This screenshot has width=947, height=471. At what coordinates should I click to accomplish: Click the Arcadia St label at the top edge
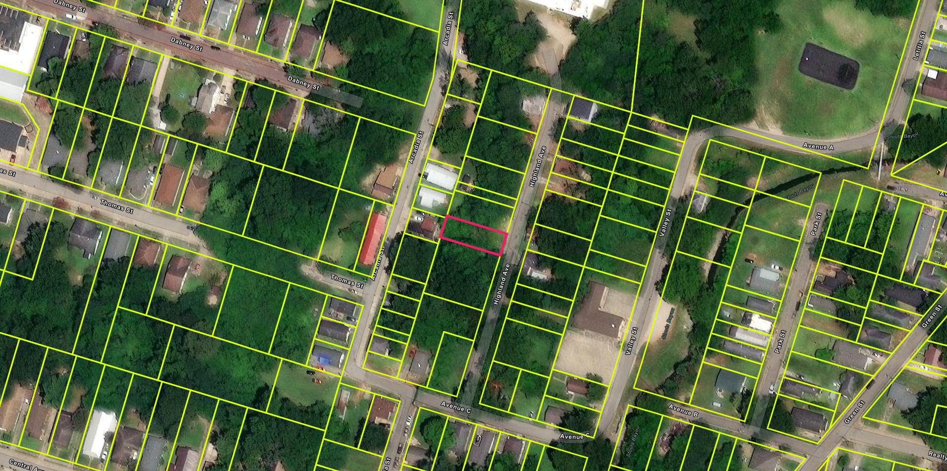tap(449, 30)
